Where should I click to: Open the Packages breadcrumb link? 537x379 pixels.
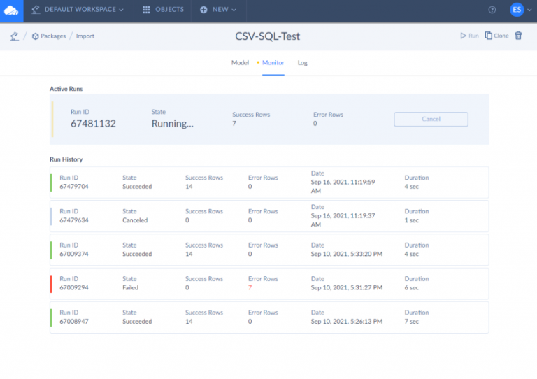(x=48, y=36)
